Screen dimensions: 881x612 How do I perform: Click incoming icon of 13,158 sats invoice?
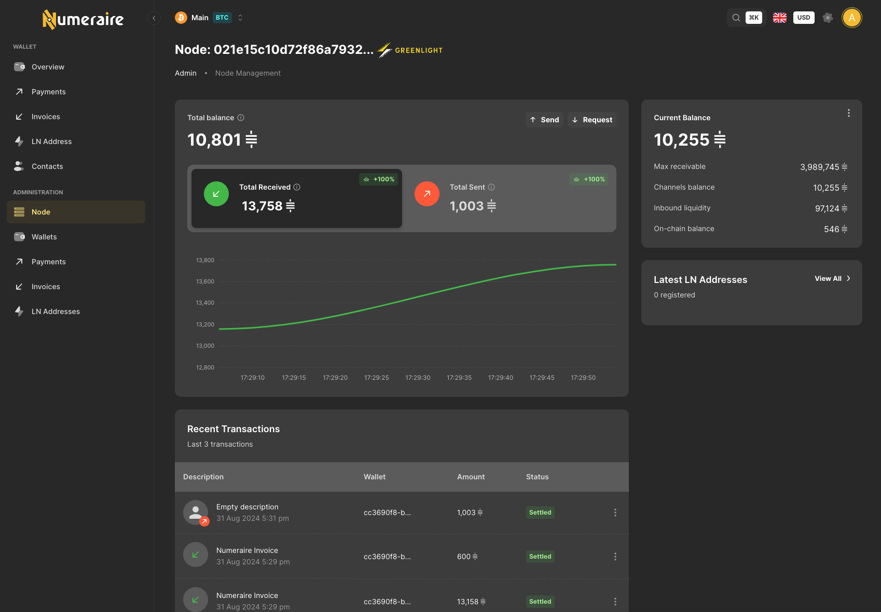click(x=196, y=600)
